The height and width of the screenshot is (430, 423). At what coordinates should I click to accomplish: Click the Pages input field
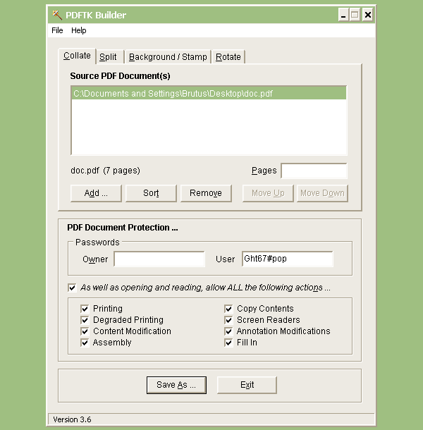(314, 171)
